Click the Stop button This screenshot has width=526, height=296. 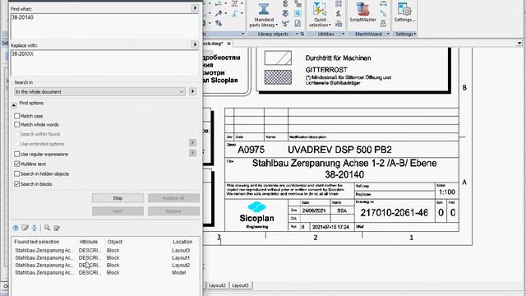(118, 198)
